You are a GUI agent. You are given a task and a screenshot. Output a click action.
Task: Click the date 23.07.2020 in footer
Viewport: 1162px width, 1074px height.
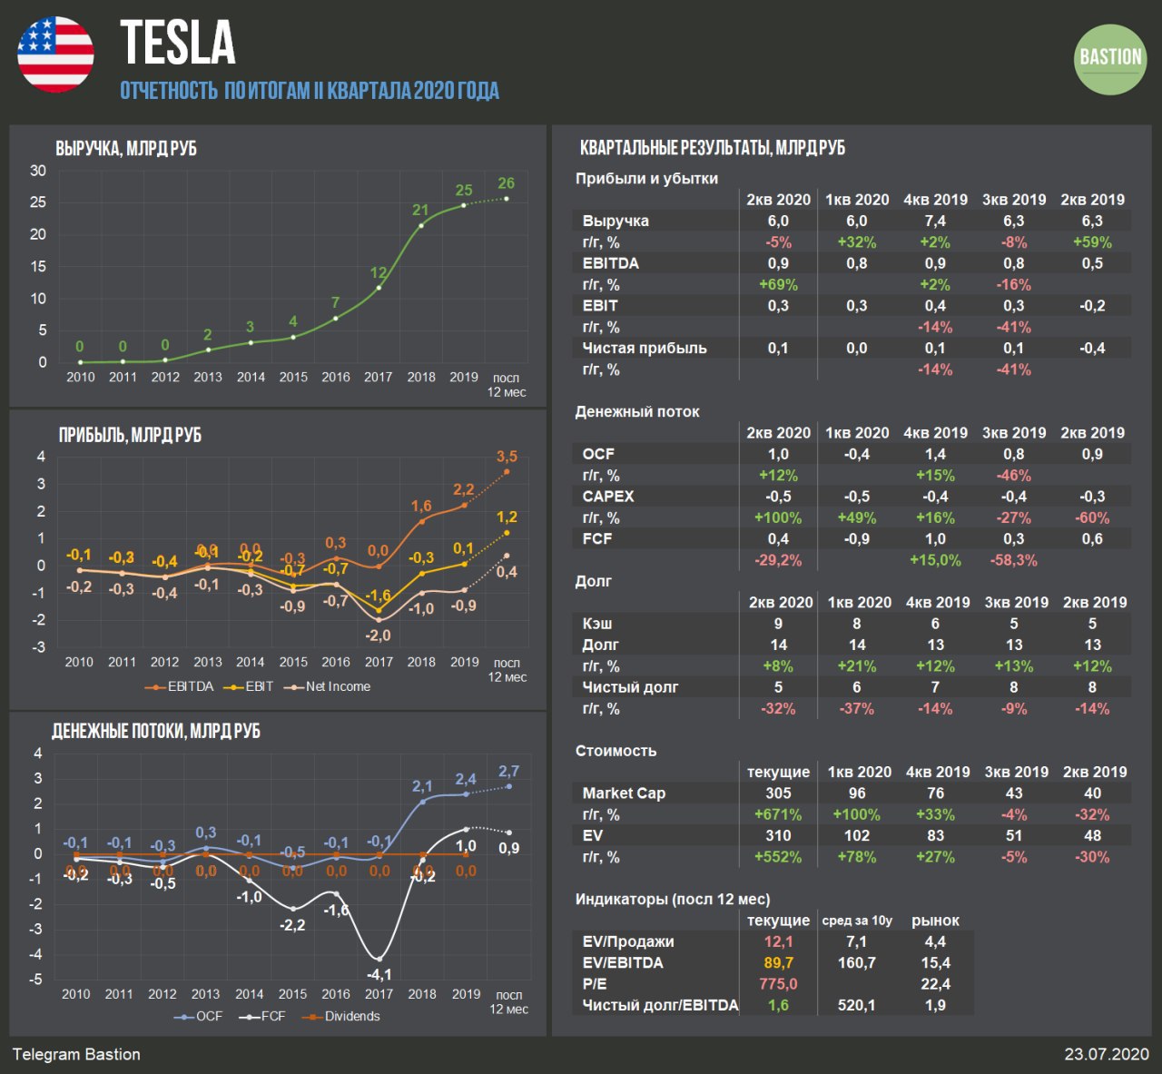1107,1055
